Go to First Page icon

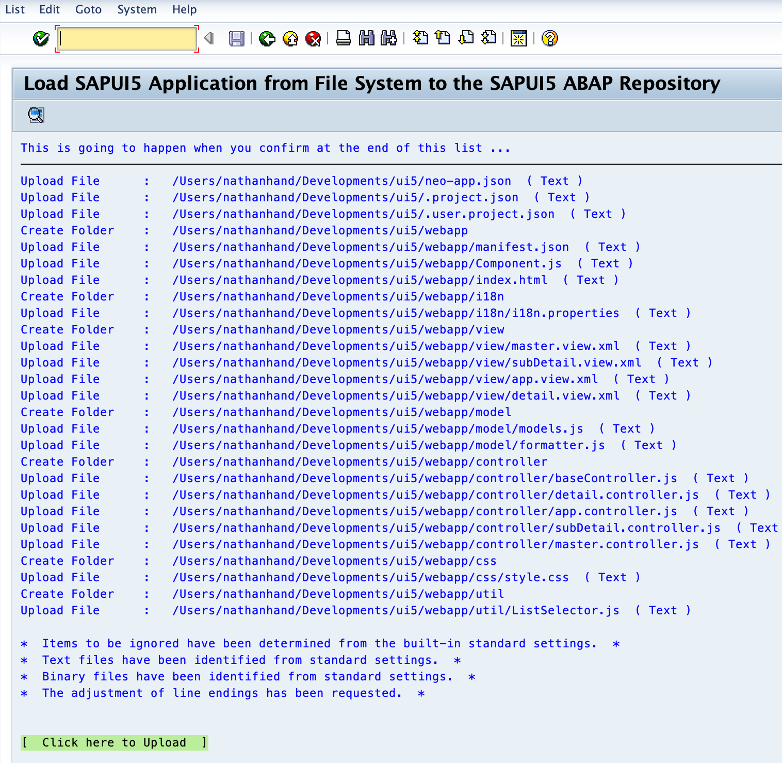420,38
